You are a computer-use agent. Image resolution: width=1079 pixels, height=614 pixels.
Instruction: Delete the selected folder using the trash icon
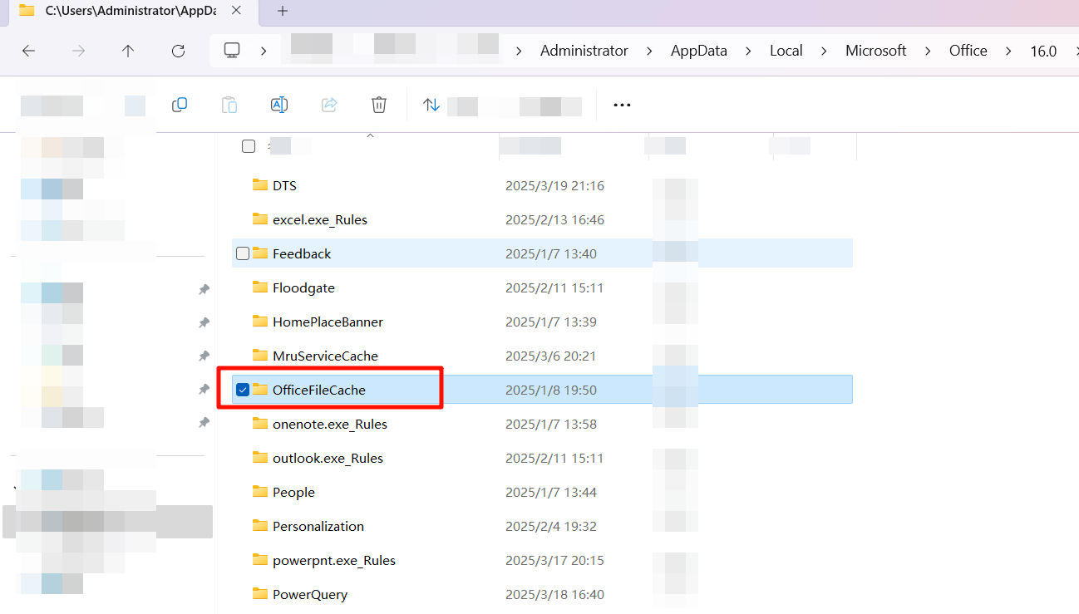click(379, 105)
